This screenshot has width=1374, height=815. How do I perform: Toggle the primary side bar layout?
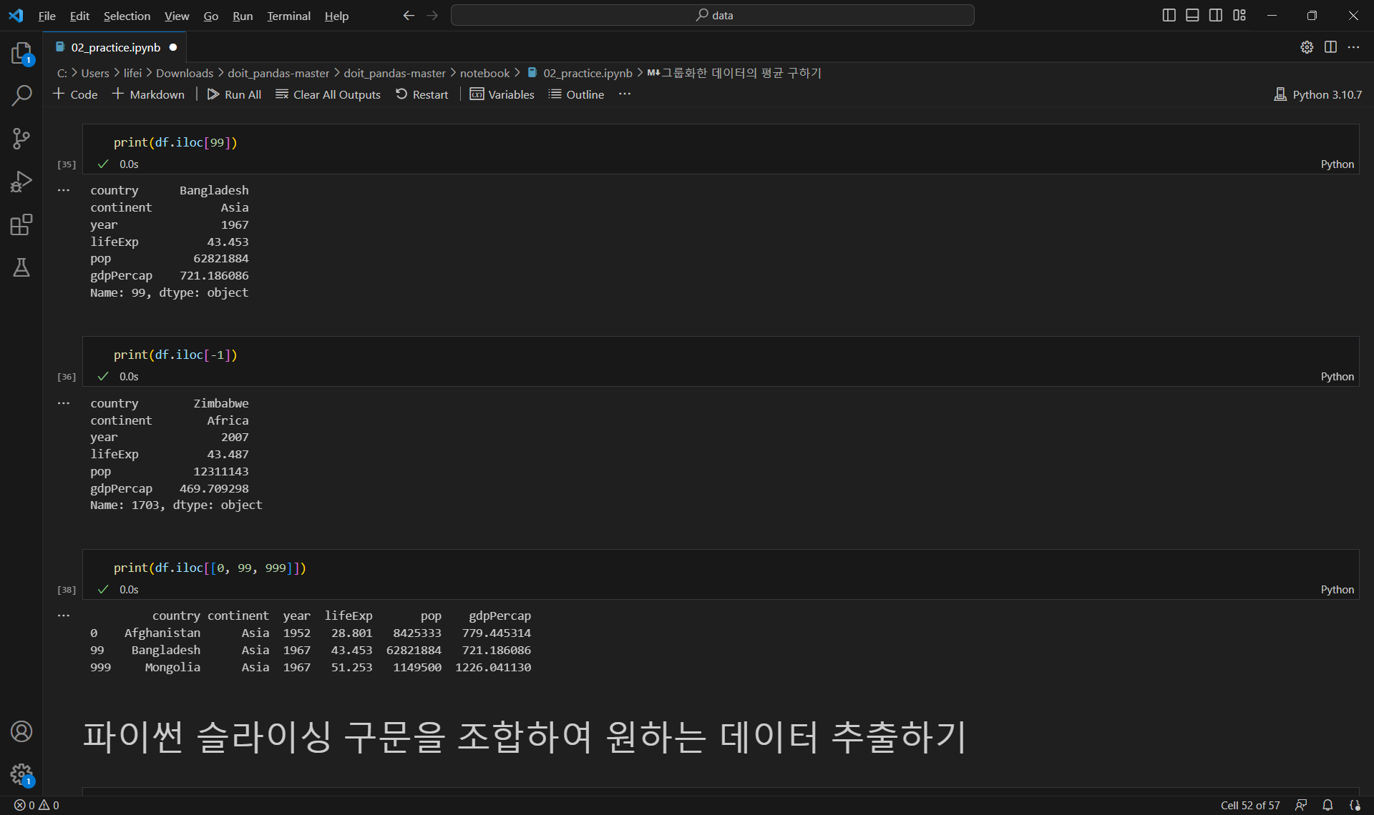pyautogui.click(x=1169, y=15)
